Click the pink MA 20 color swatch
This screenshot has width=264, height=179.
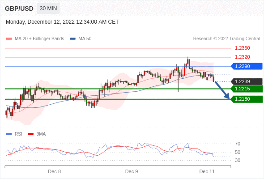point(9,39)
